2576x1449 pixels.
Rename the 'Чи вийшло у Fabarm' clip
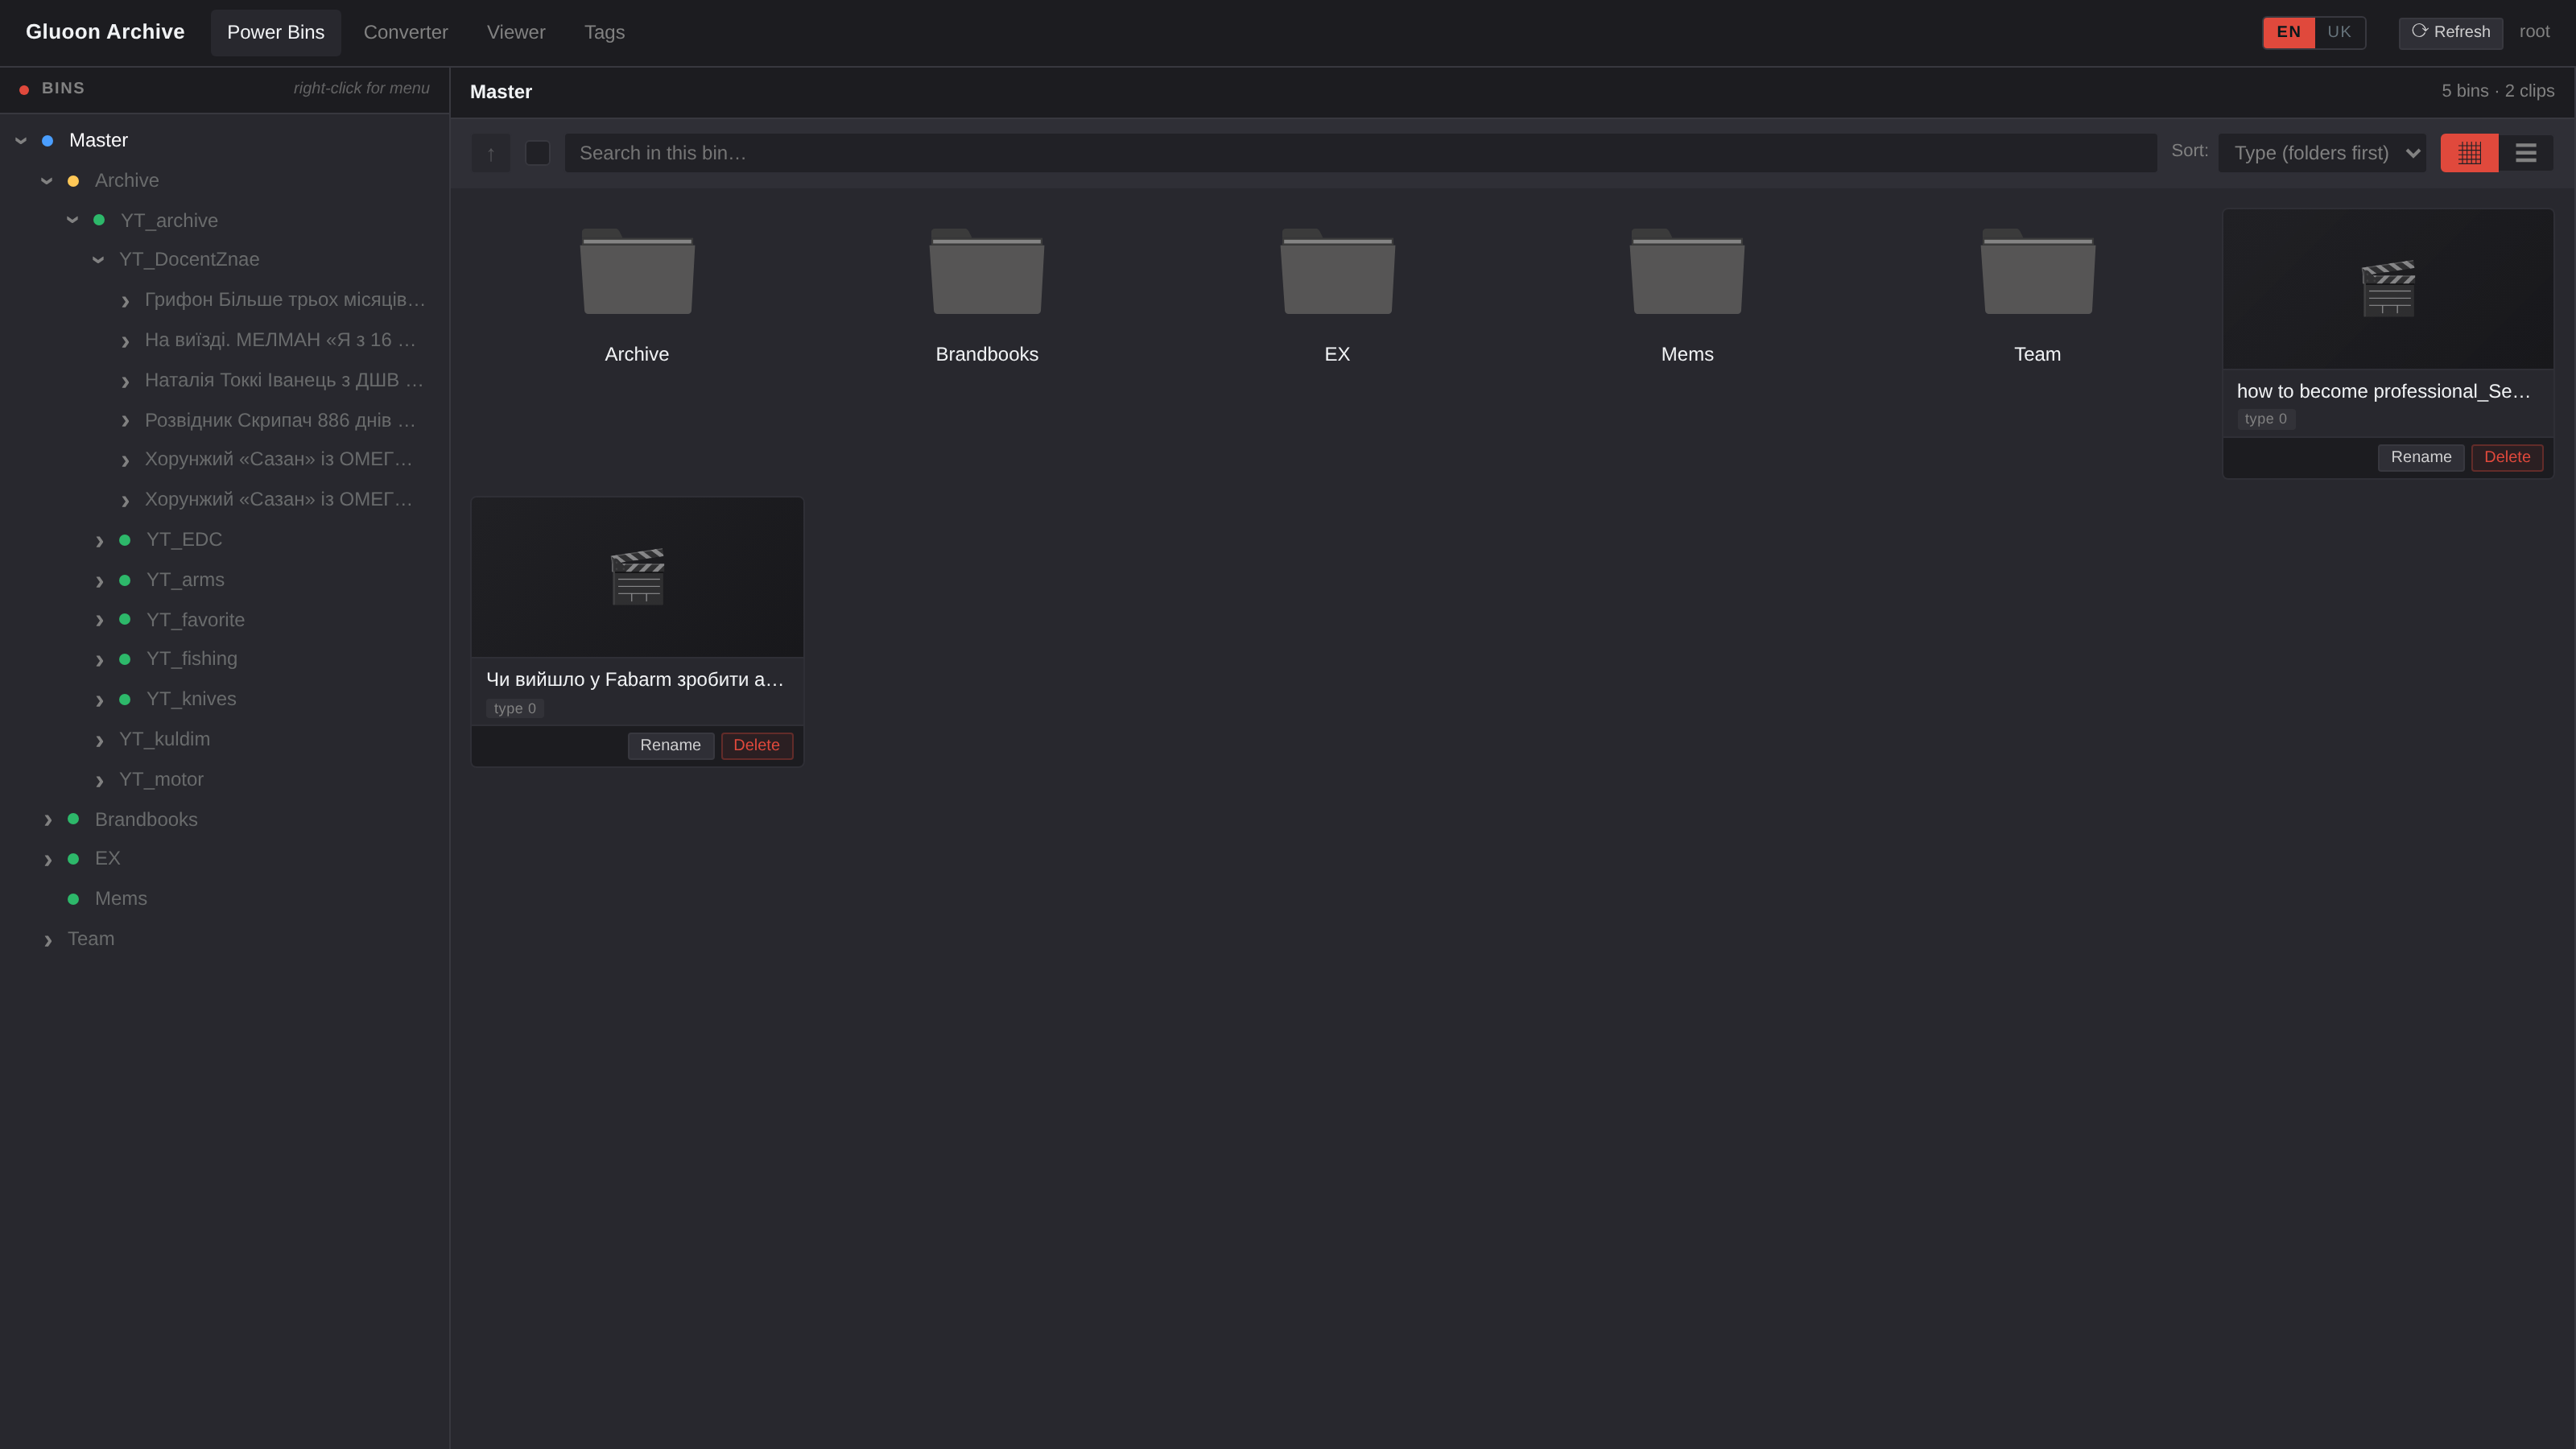670,745
